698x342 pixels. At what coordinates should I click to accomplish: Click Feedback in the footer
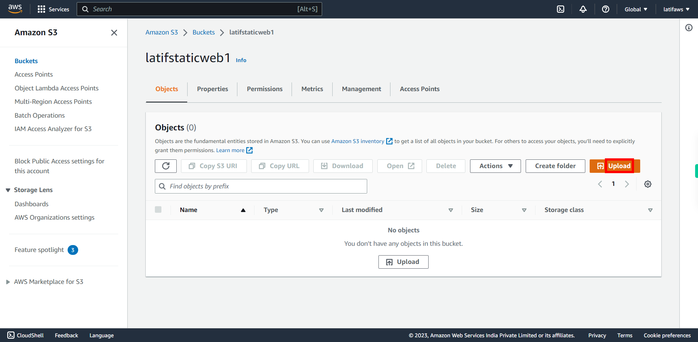pyautogui.click(x=67, y=335)
